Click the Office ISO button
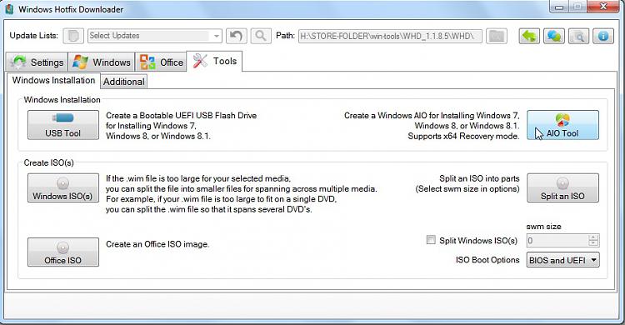The height and width of the screenshot is (325, 625). [63, 252]
